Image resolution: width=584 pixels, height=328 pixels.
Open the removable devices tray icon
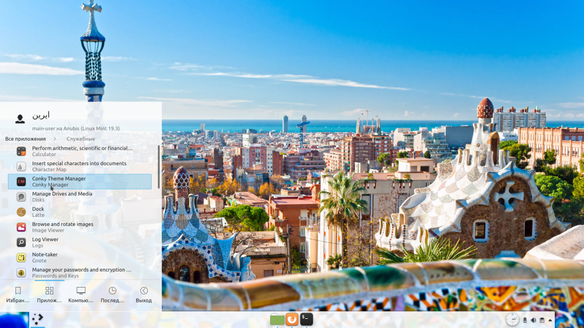pos(525,320)
